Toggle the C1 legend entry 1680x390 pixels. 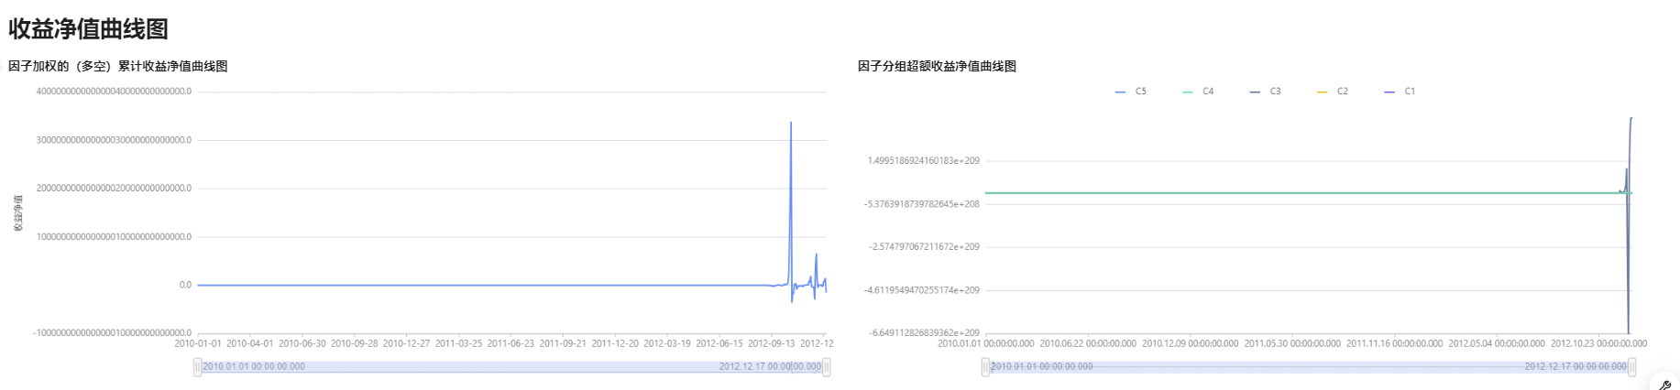[x=1400, y=92]
